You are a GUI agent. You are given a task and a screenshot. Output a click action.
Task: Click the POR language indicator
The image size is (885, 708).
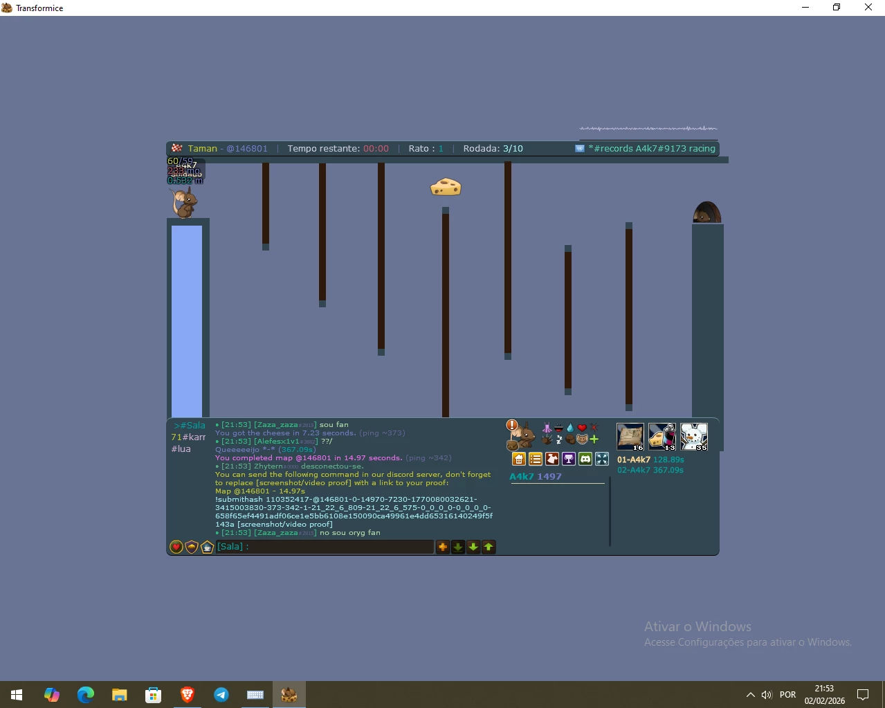(787, 695)
